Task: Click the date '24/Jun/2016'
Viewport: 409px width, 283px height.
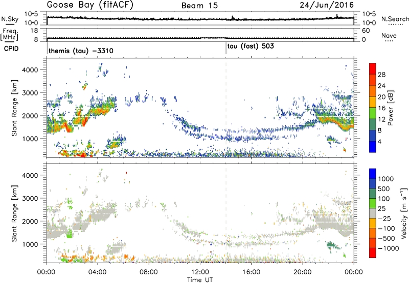Action: 327,5
